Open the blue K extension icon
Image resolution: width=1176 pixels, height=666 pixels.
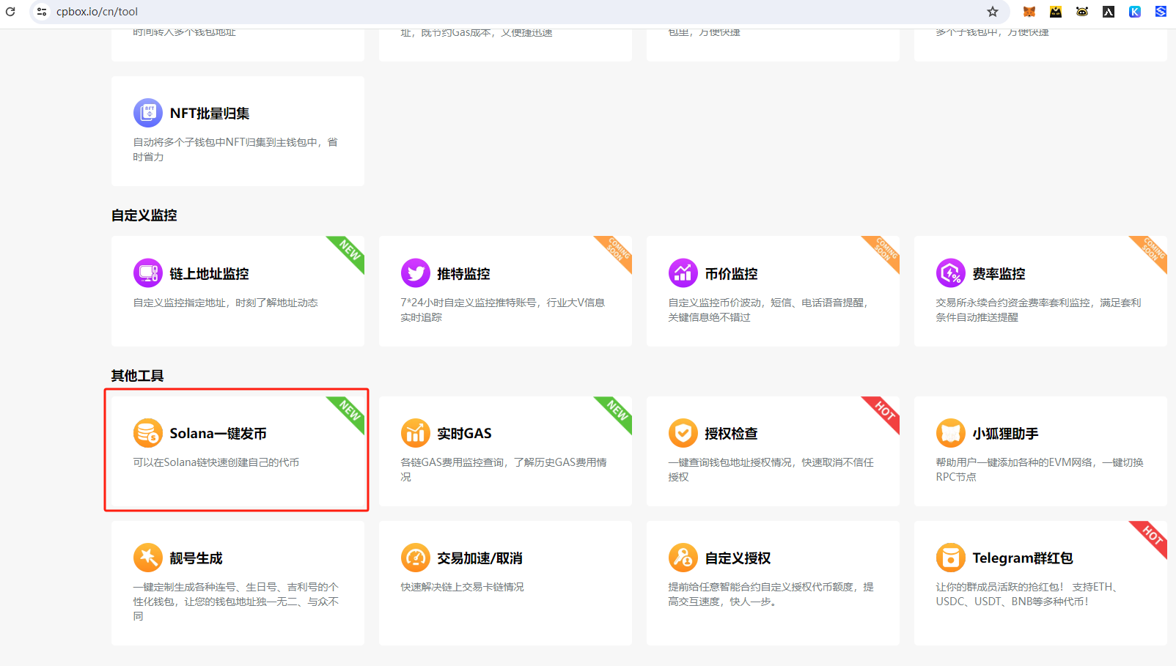coord(1135,12)
